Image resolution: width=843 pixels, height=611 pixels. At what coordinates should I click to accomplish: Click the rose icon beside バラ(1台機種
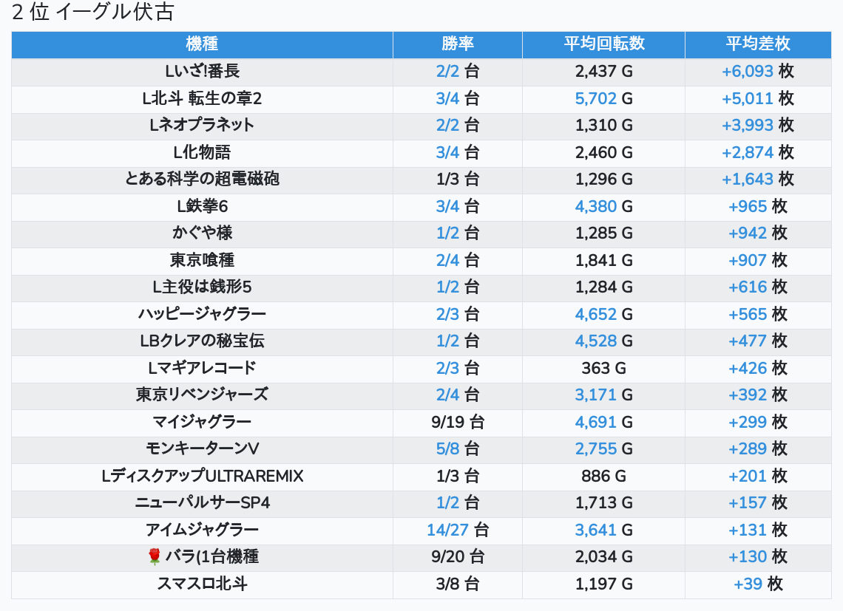coord(155,557)
